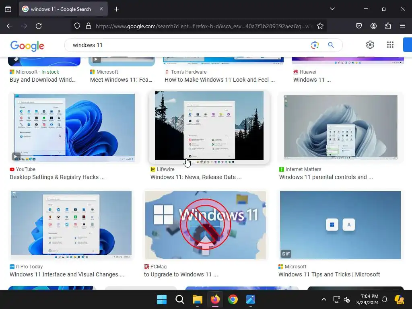Click the Firefox taskbar icon
Image resolution: width=412 pixels, height=309 pixels.
pyautogui.click(x=215, y=299)
